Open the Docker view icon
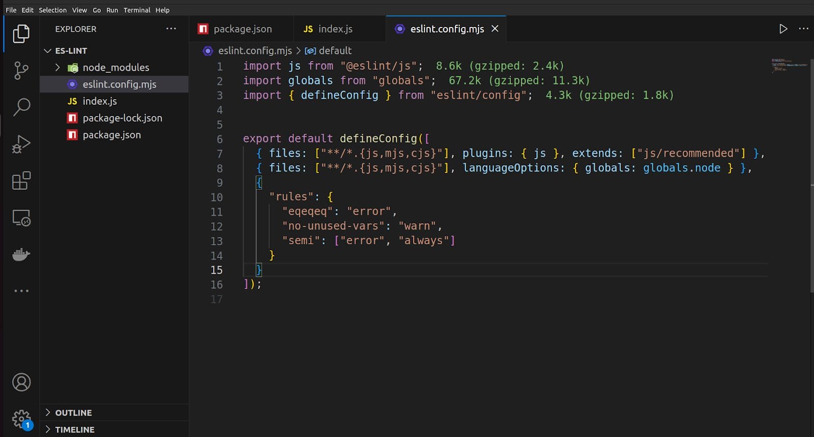 [x=21, y=254]
